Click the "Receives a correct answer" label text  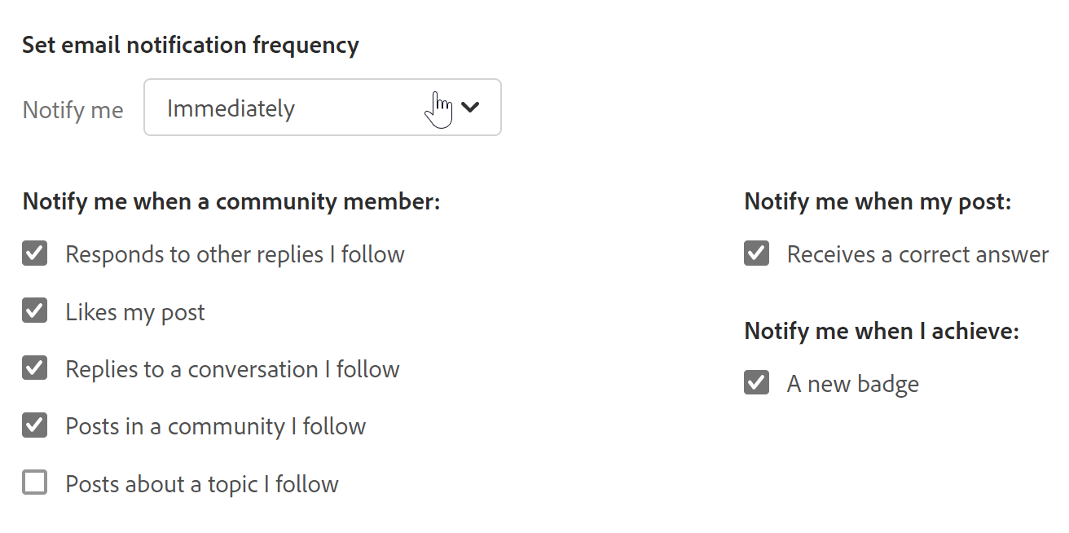(x=917, y=254)
